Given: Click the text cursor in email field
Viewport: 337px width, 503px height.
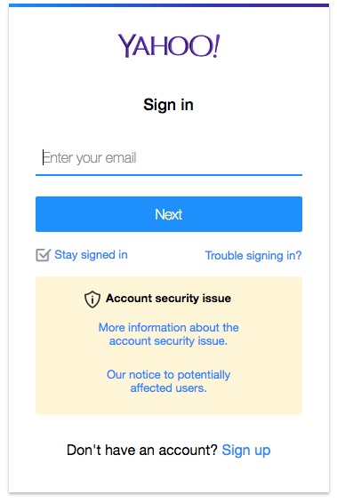Looking at the screenshot, I should click(x=43, y=157).
